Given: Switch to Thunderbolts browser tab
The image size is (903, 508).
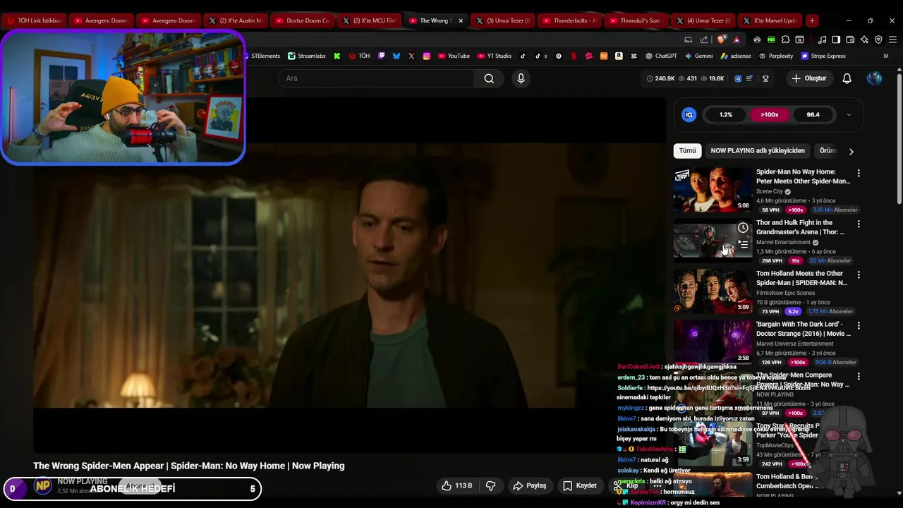Looking at the screenshot, I should click(569, 20).
